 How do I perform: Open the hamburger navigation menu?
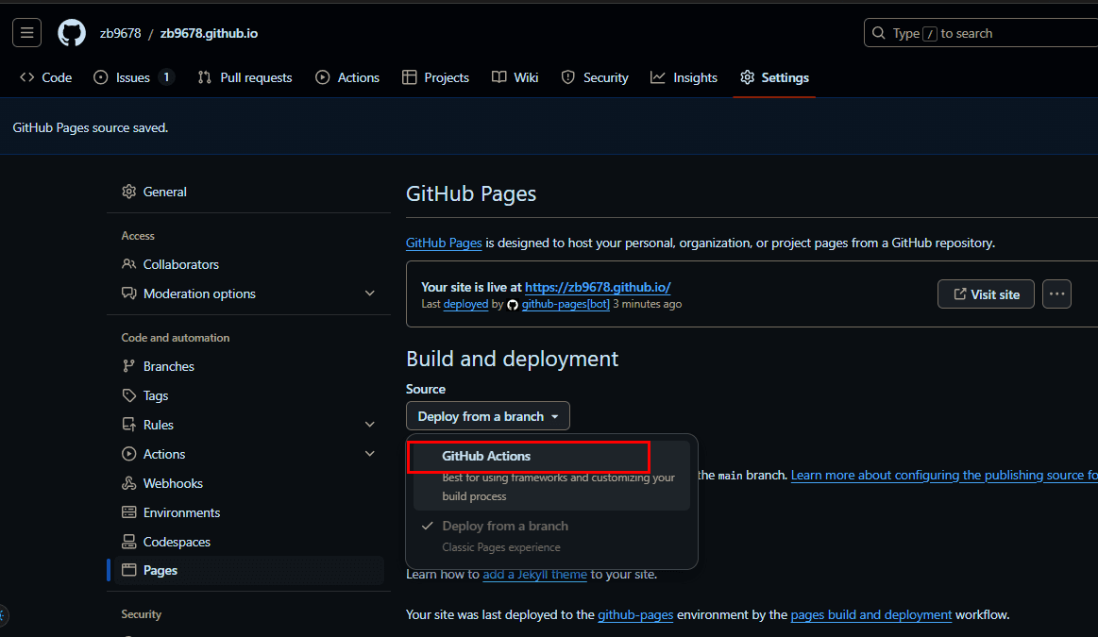click(26, 33)
